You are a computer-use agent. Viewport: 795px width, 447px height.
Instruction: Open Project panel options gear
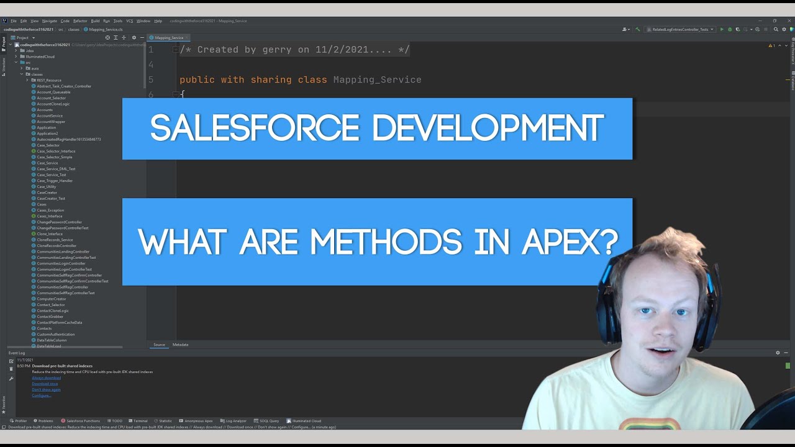pos(134,38)
